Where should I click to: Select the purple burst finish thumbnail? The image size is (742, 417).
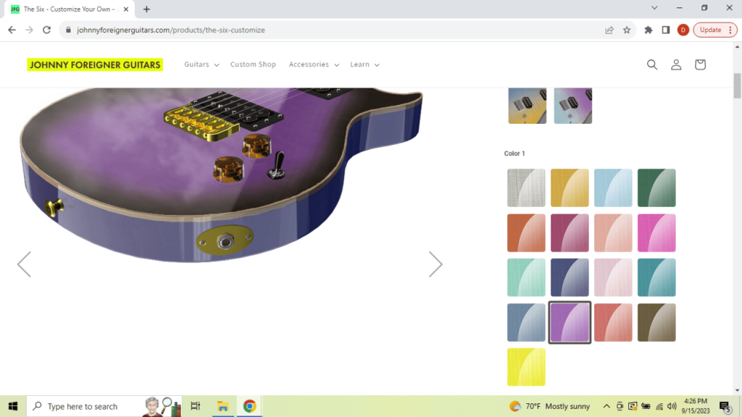click(572, 106)
